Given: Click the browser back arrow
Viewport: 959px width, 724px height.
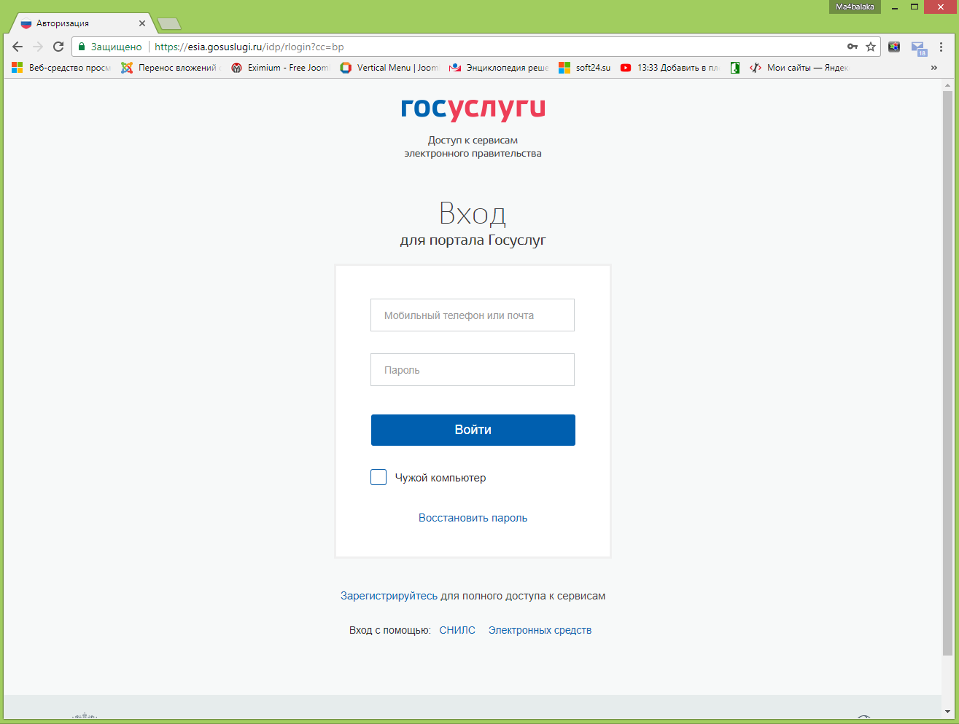Looking at the screenshot, I should [x=18, y=47].
